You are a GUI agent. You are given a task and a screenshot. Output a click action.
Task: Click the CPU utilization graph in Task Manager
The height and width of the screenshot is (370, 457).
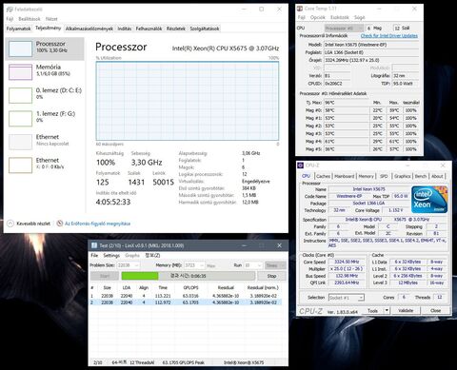click(x=188, y=101)
